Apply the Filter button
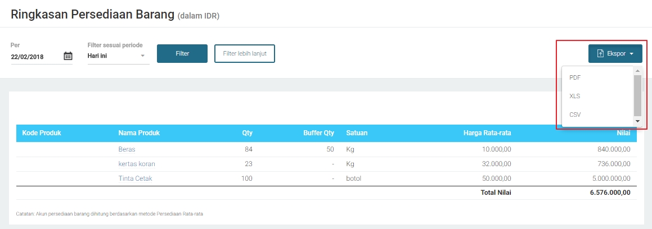Screen dimensions: 652x229 [x=182, y=54]
